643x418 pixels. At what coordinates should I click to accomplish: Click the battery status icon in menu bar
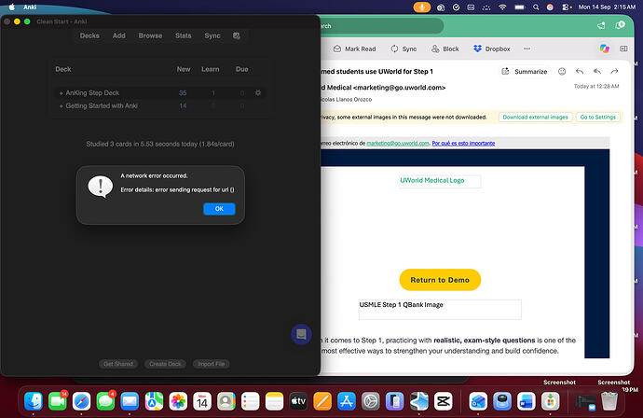[520, 7]
